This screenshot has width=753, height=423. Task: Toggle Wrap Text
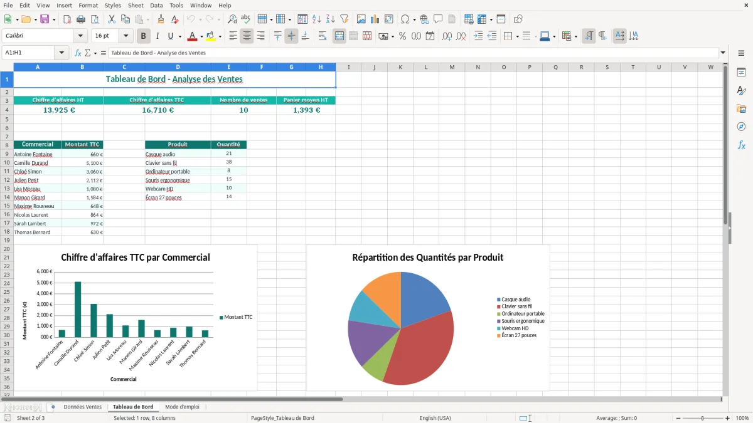coord(323,36)
